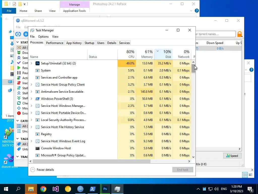Click qBittorrent add torrent file plus icon

pos(26,34)
